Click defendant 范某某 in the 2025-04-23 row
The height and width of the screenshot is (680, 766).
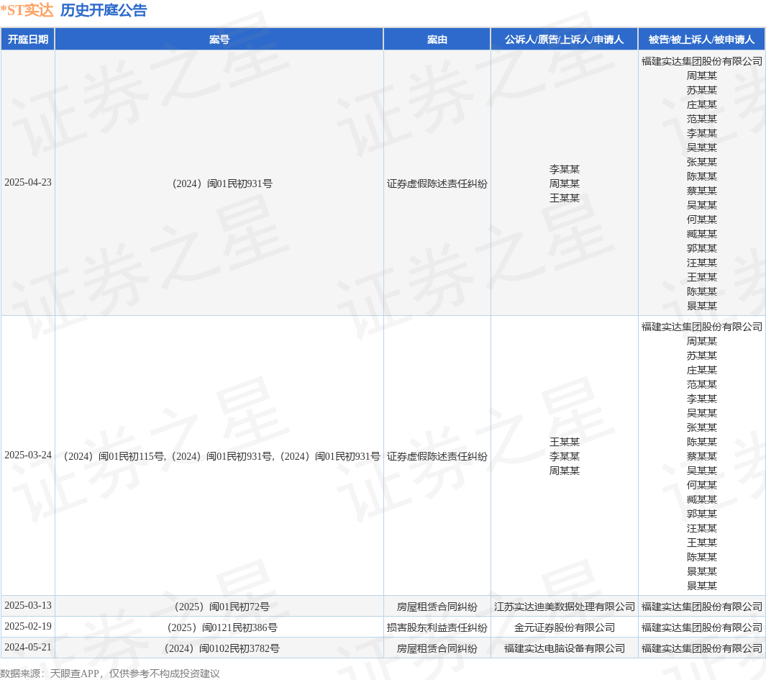point(701,119)
